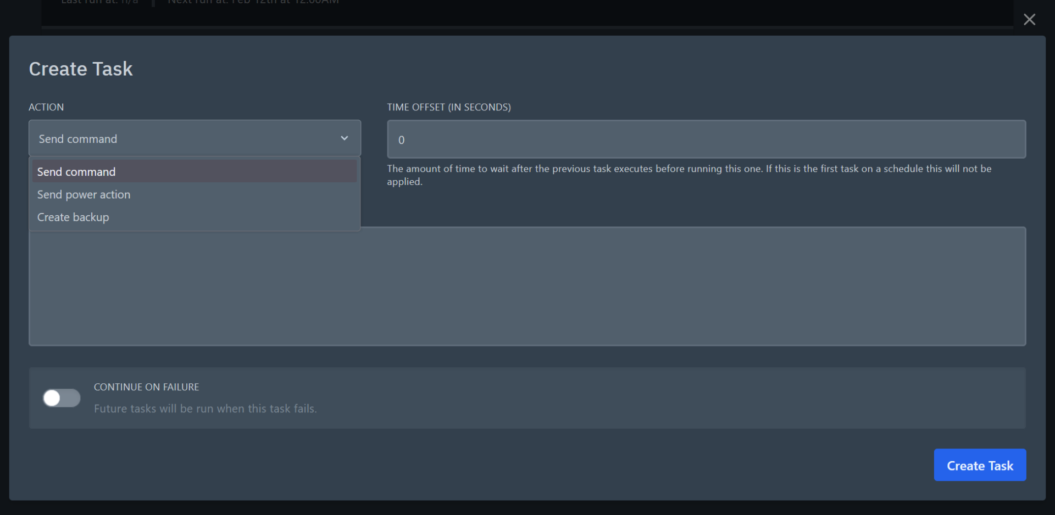Click the 'Next run at Feb 12th' schedule info
Screen dimensions: 1055x515
(x=253, y=2)
